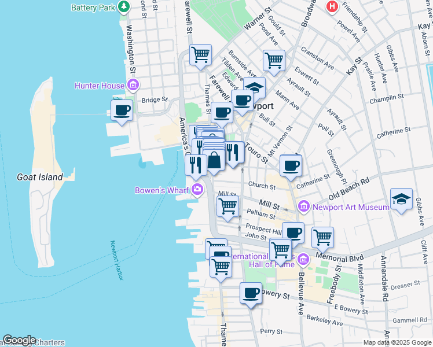Image resolution: width=433 pixels, height=347 pixels.
Task: Click the coffee cup marker on the pier
Action: coord(122,110)
